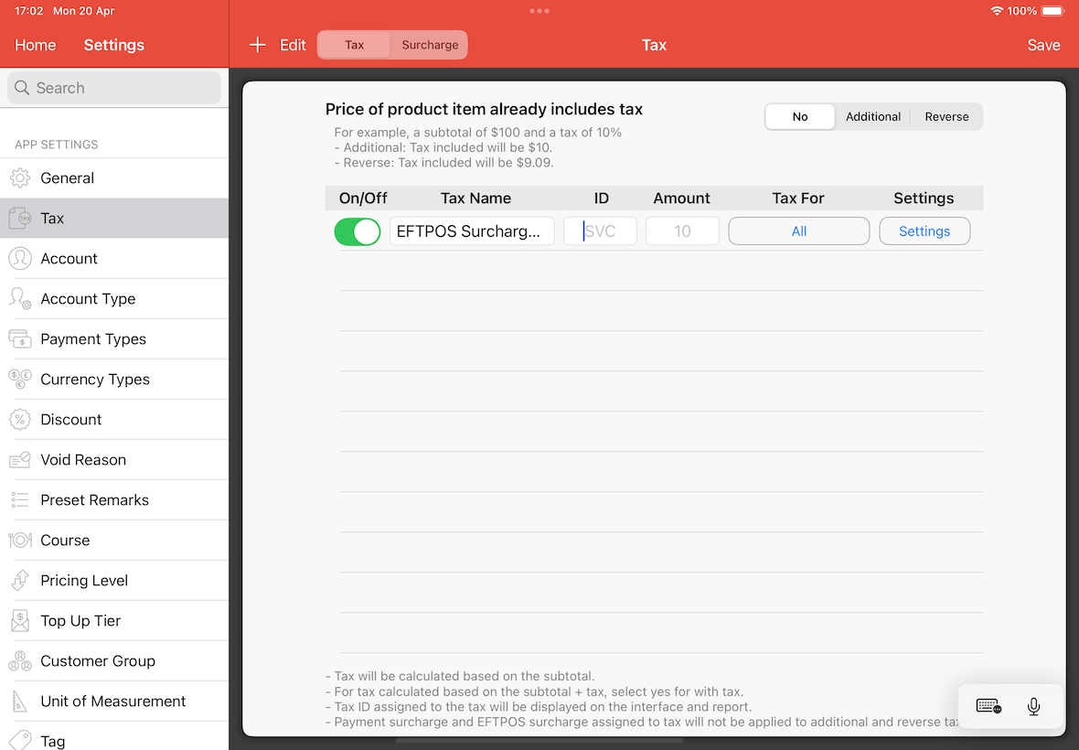This screenshot has height=750, width=1079.
Task: Click the Tax Name column header
Action: (475, 198)
